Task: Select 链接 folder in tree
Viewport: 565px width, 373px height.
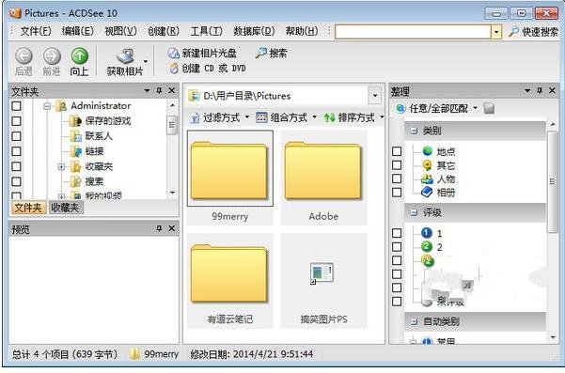Action: point(94,151)
